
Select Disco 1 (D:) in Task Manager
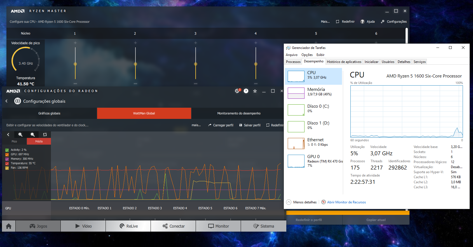313,127
